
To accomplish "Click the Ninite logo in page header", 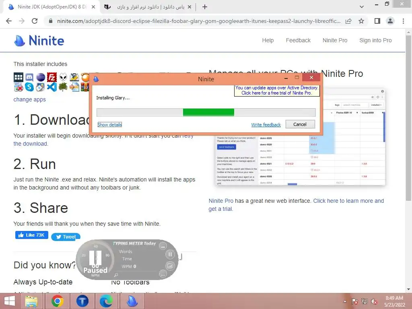I will (39, 41).
